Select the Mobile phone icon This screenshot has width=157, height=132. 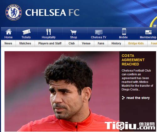(x=124, y=32)
